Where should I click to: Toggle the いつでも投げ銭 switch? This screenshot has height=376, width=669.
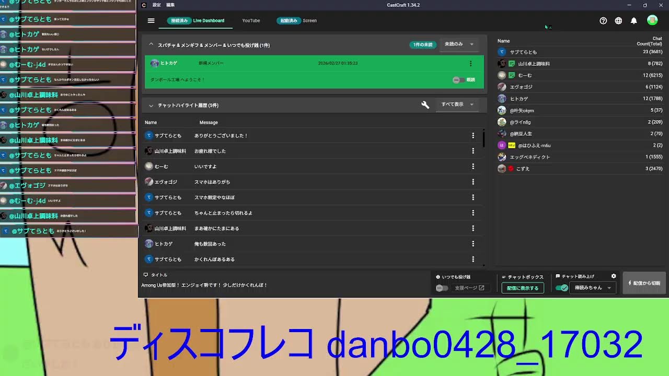(442, 288)
